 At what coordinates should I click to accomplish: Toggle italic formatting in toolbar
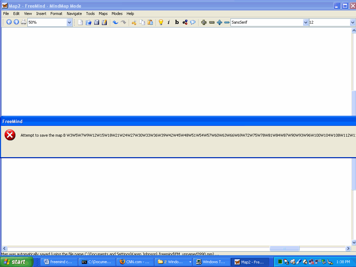coord(169,22)
